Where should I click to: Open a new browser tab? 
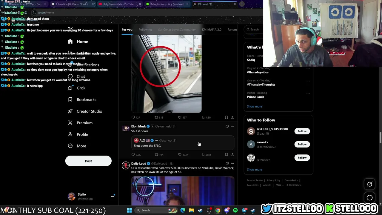coord(242,4)
